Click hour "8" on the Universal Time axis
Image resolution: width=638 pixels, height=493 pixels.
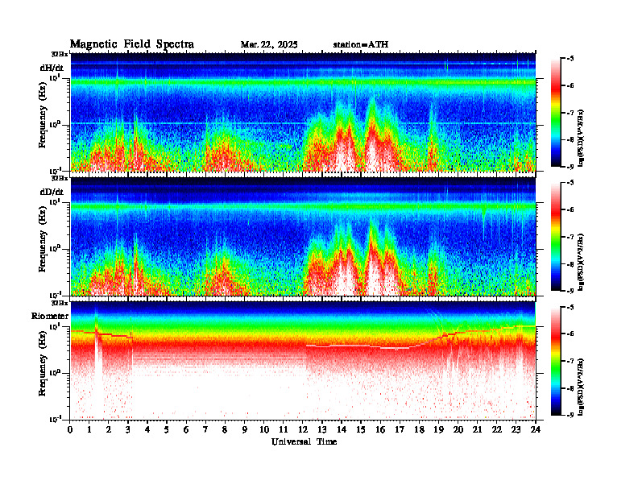[225, 430]
